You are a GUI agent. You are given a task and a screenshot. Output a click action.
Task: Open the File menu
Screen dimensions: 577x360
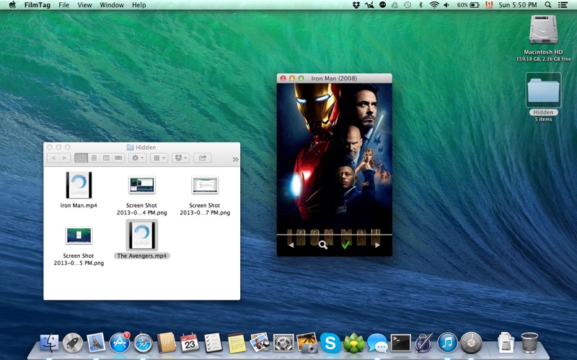pos(64,5)
